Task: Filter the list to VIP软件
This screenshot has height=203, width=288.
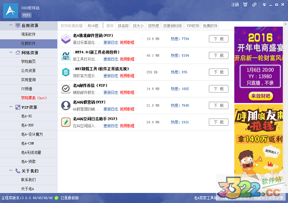Action: pyautogui.click(x=192, y=26)
